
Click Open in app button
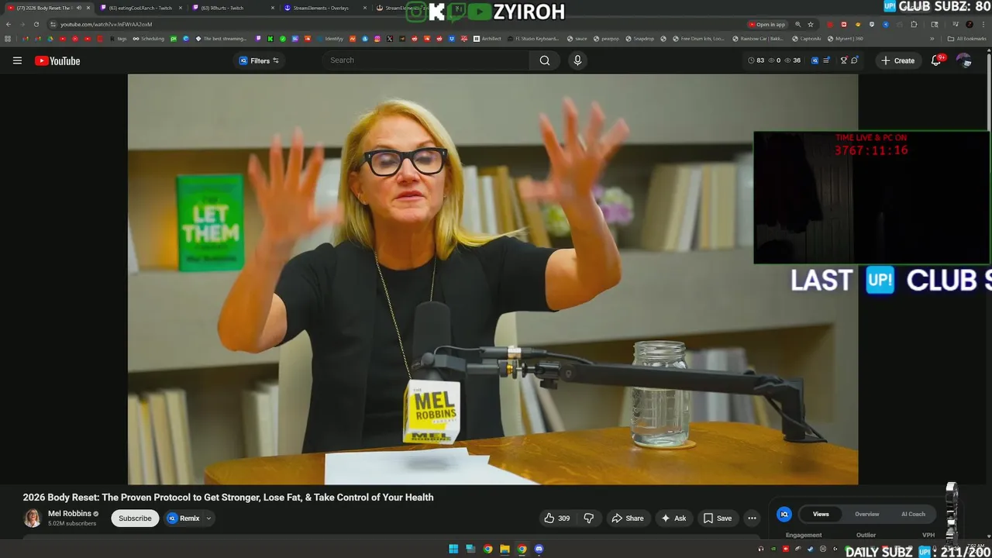[x=767, y=24]
